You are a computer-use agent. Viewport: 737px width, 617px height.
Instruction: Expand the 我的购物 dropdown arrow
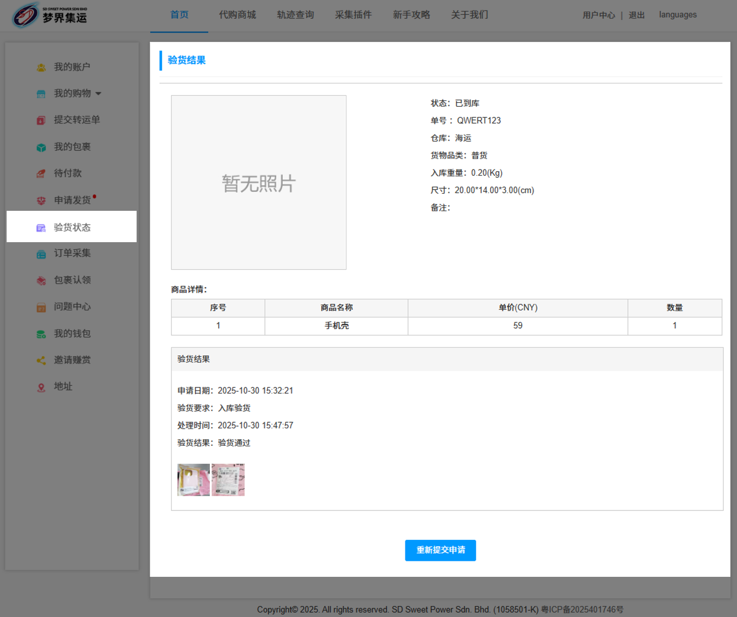[x=99, y=94]
